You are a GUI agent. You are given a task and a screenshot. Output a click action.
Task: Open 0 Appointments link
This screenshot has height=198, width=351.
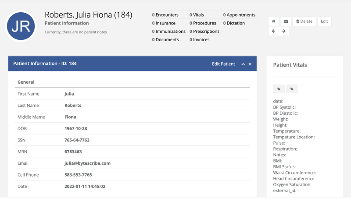(239, 15)
